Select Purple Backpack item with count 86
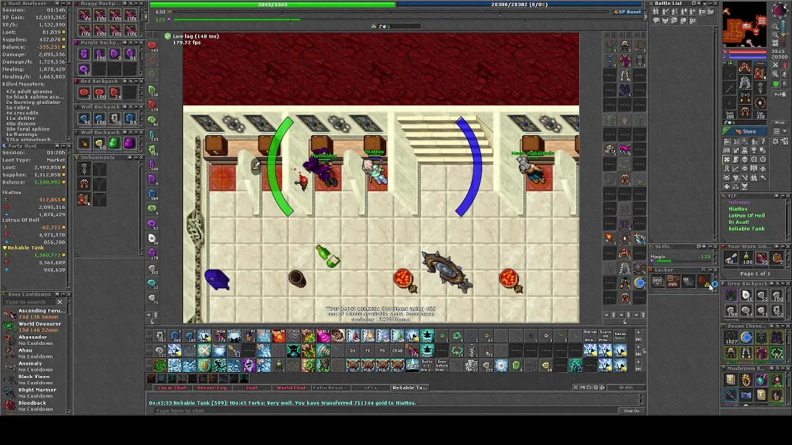This screenshot has width=792, height=445. [130, 54]
